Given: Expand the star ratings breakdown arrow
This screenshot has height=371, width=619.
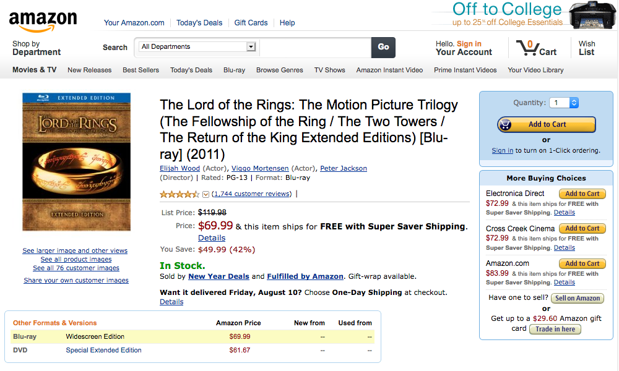Looking at the screenshot, I should click(206, 194).
